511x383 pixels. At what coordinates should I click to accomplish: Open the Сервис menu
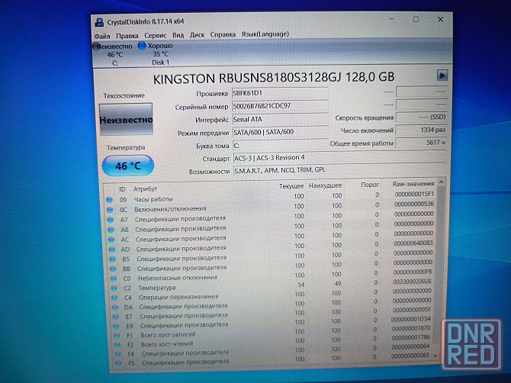tap(156, 36)
